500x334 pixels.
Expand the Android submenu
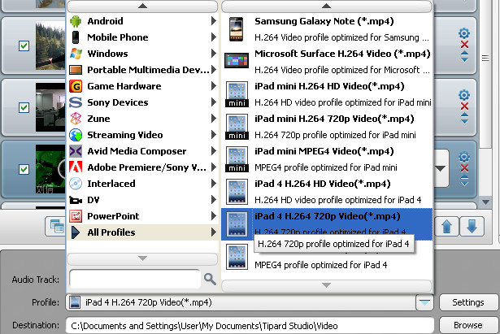point(213,21)
